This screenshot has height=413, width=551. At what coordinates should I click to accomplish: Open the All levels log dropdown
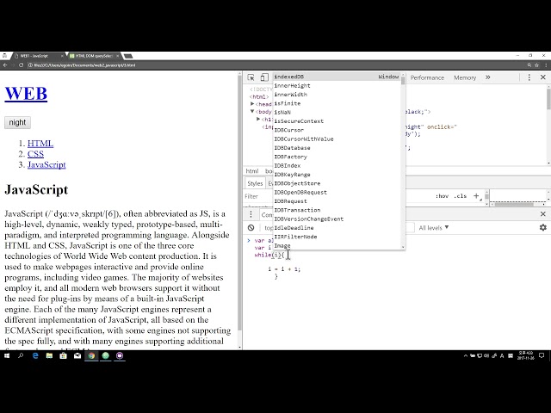tap(434, 227)
